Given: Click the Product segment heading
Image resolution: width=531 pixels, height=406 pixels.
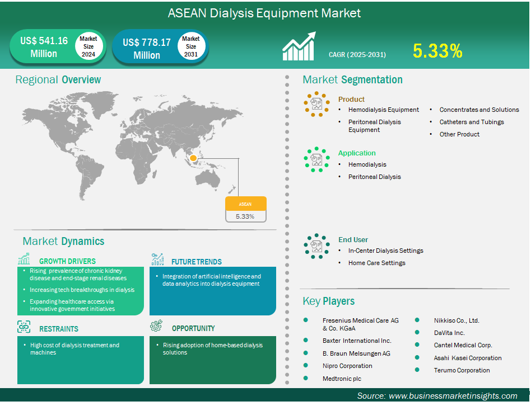Looking at the screenshot, I should coord(351,100).
